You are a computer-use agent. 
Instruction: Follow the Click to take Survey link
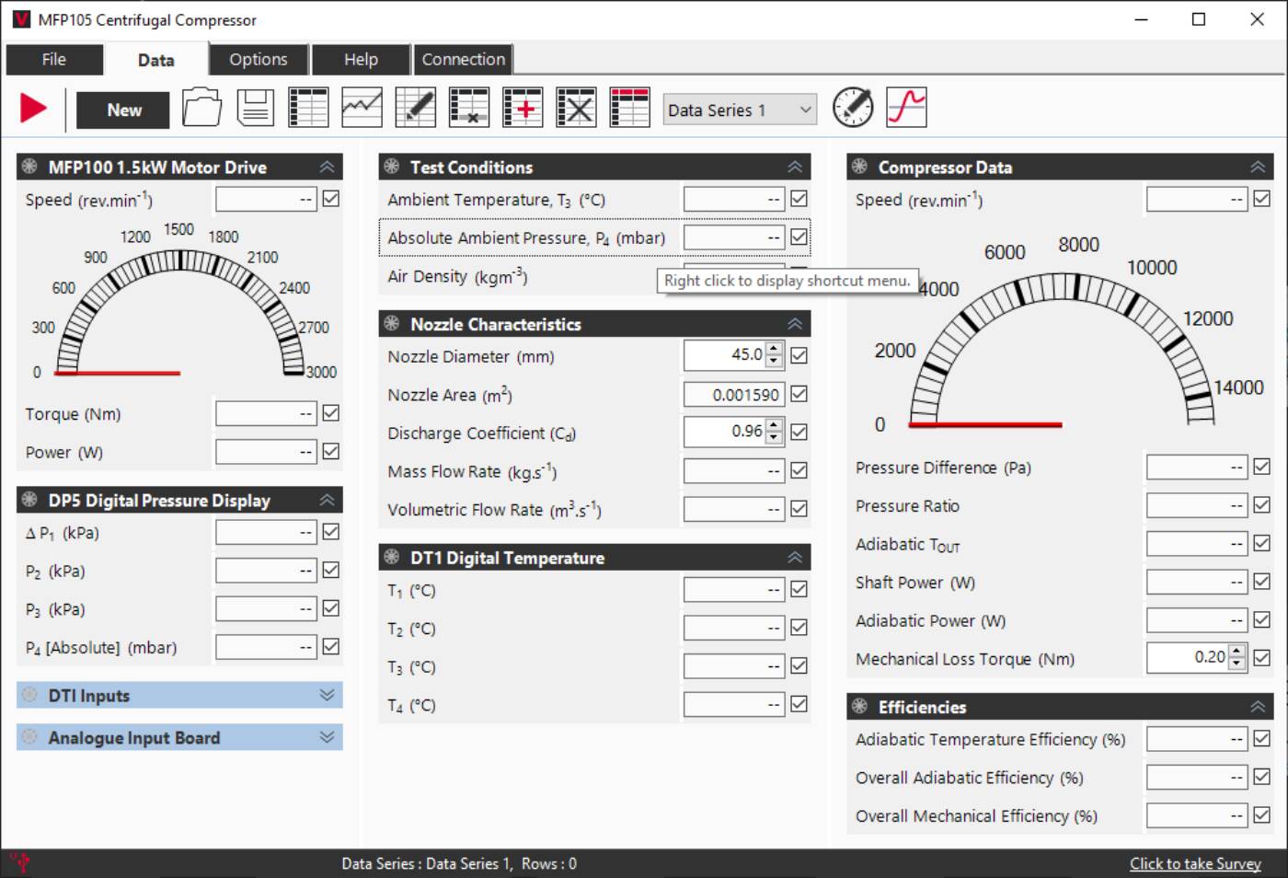pos(1195,863)
